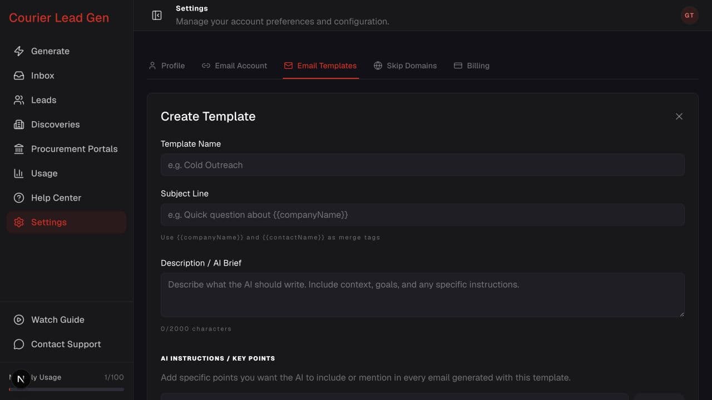The height and width of the screenshot is (400, 712).
Task: Collapse the sidebar with the panel icon
Action: coord(157,16)
